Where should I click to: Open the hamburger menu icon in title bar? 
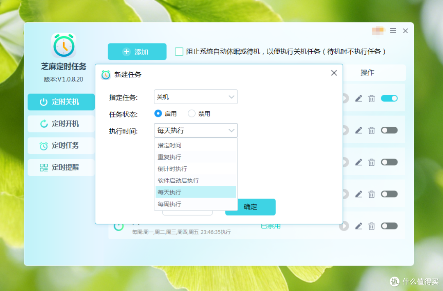point(393,30)
